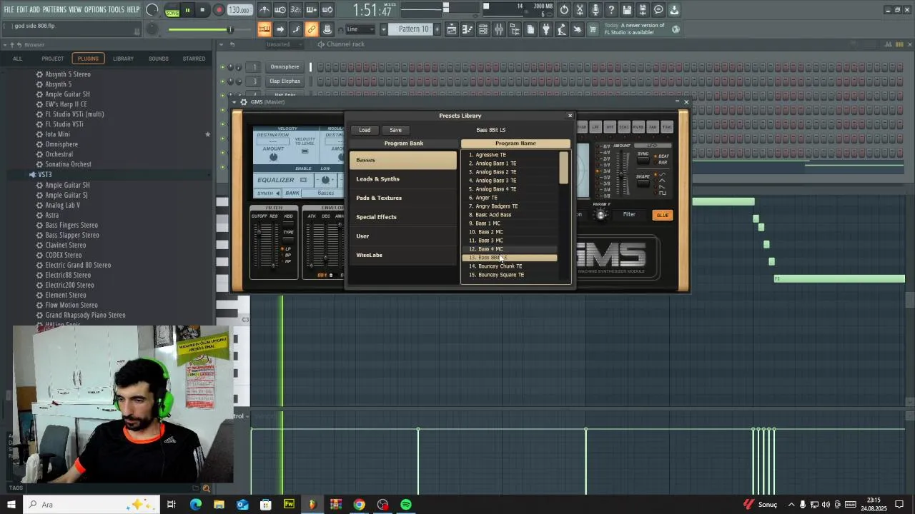Open the Line snap dropdown

360,29
